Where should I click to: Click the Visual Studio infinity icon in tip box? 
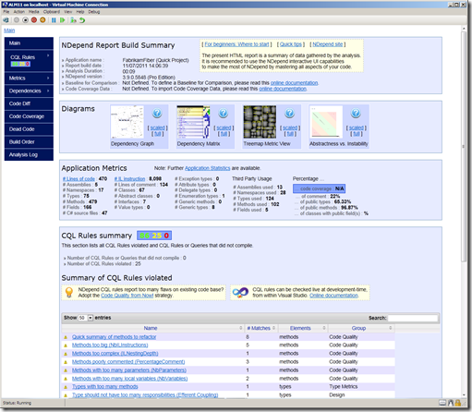pyautogui.click(x=240, y=292)
